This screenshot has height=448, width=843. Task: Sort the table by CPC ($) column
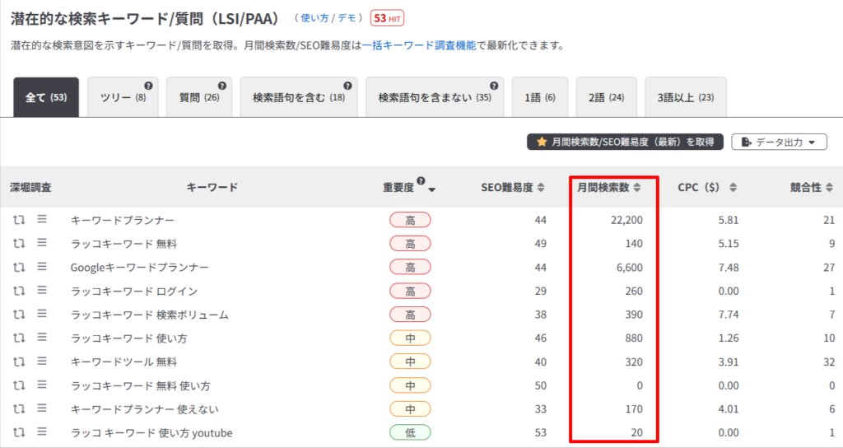pos(702,188)
